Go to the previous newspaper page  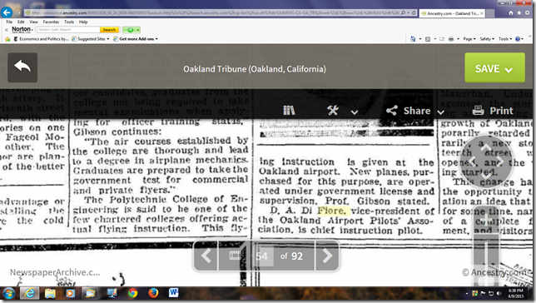click(x=206, y=256)
